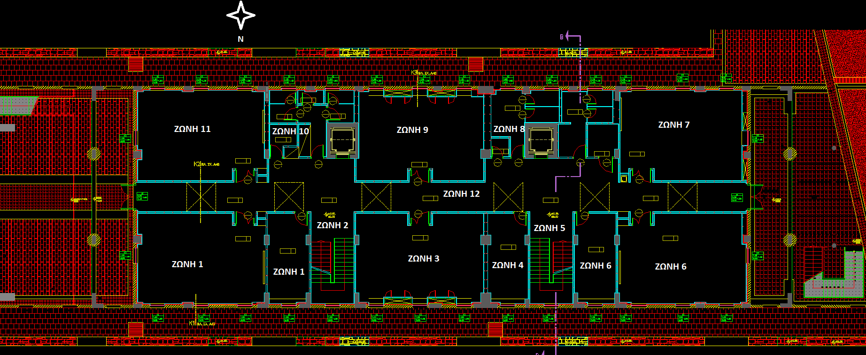Select the 'K3' column axis label

(x=415, y=72)
